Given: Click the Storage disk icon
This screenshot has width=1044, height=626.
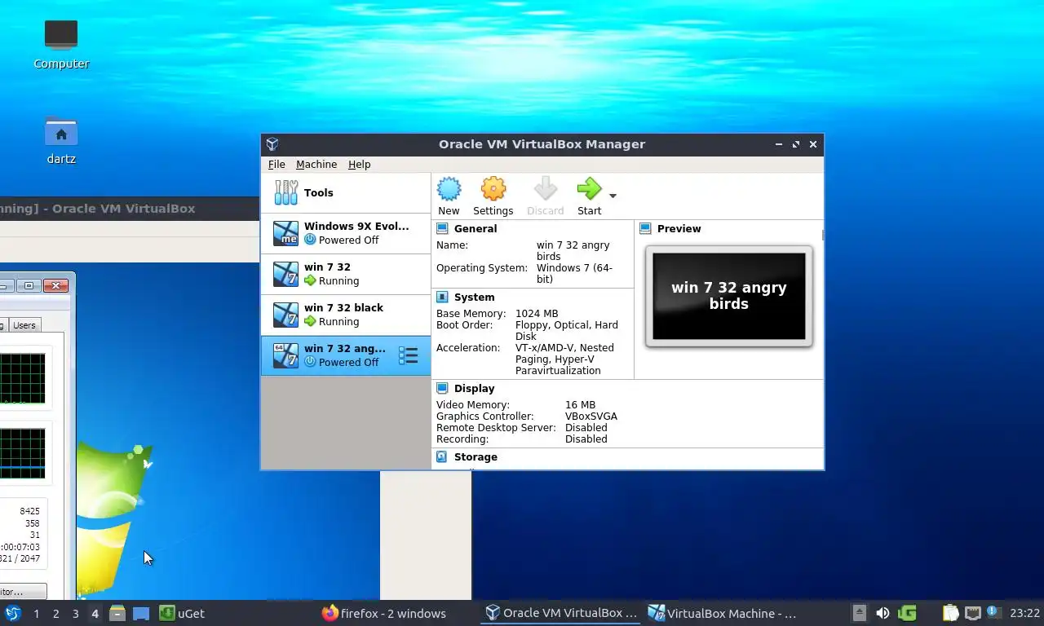Looking at the screenshot, I should click(442, 457).
